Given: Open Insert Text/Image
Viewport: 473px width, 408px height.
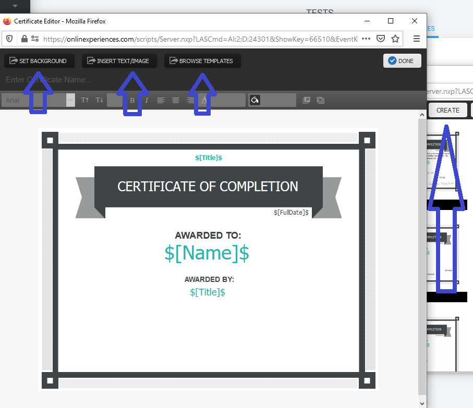Looking at the screenshot, I should tap(119, 61).
